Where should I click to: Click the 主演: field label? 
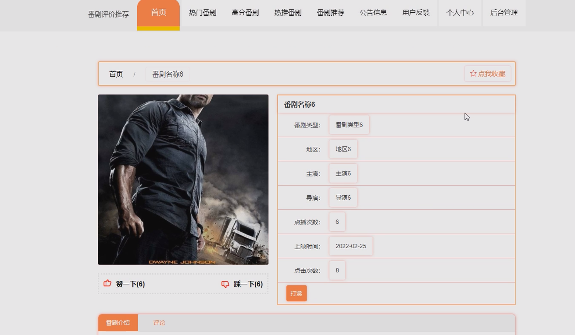[314, 174]
